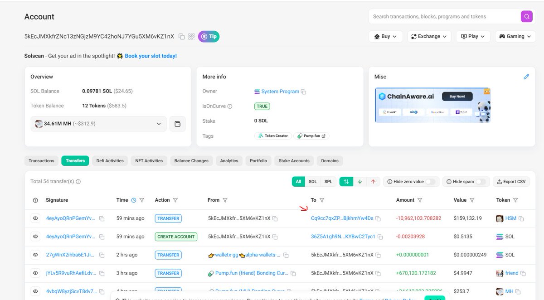Toggle Hide zero value switch

(x=430, y=182)
